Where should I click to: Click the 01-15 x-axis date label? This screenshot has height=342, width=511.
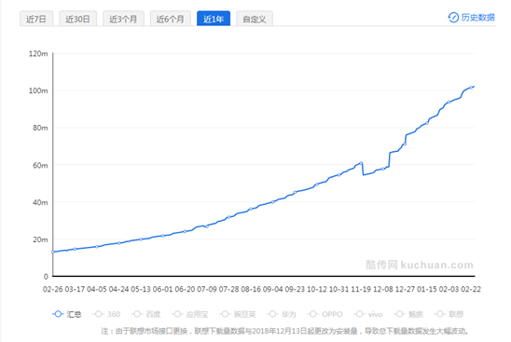[427, 289]
